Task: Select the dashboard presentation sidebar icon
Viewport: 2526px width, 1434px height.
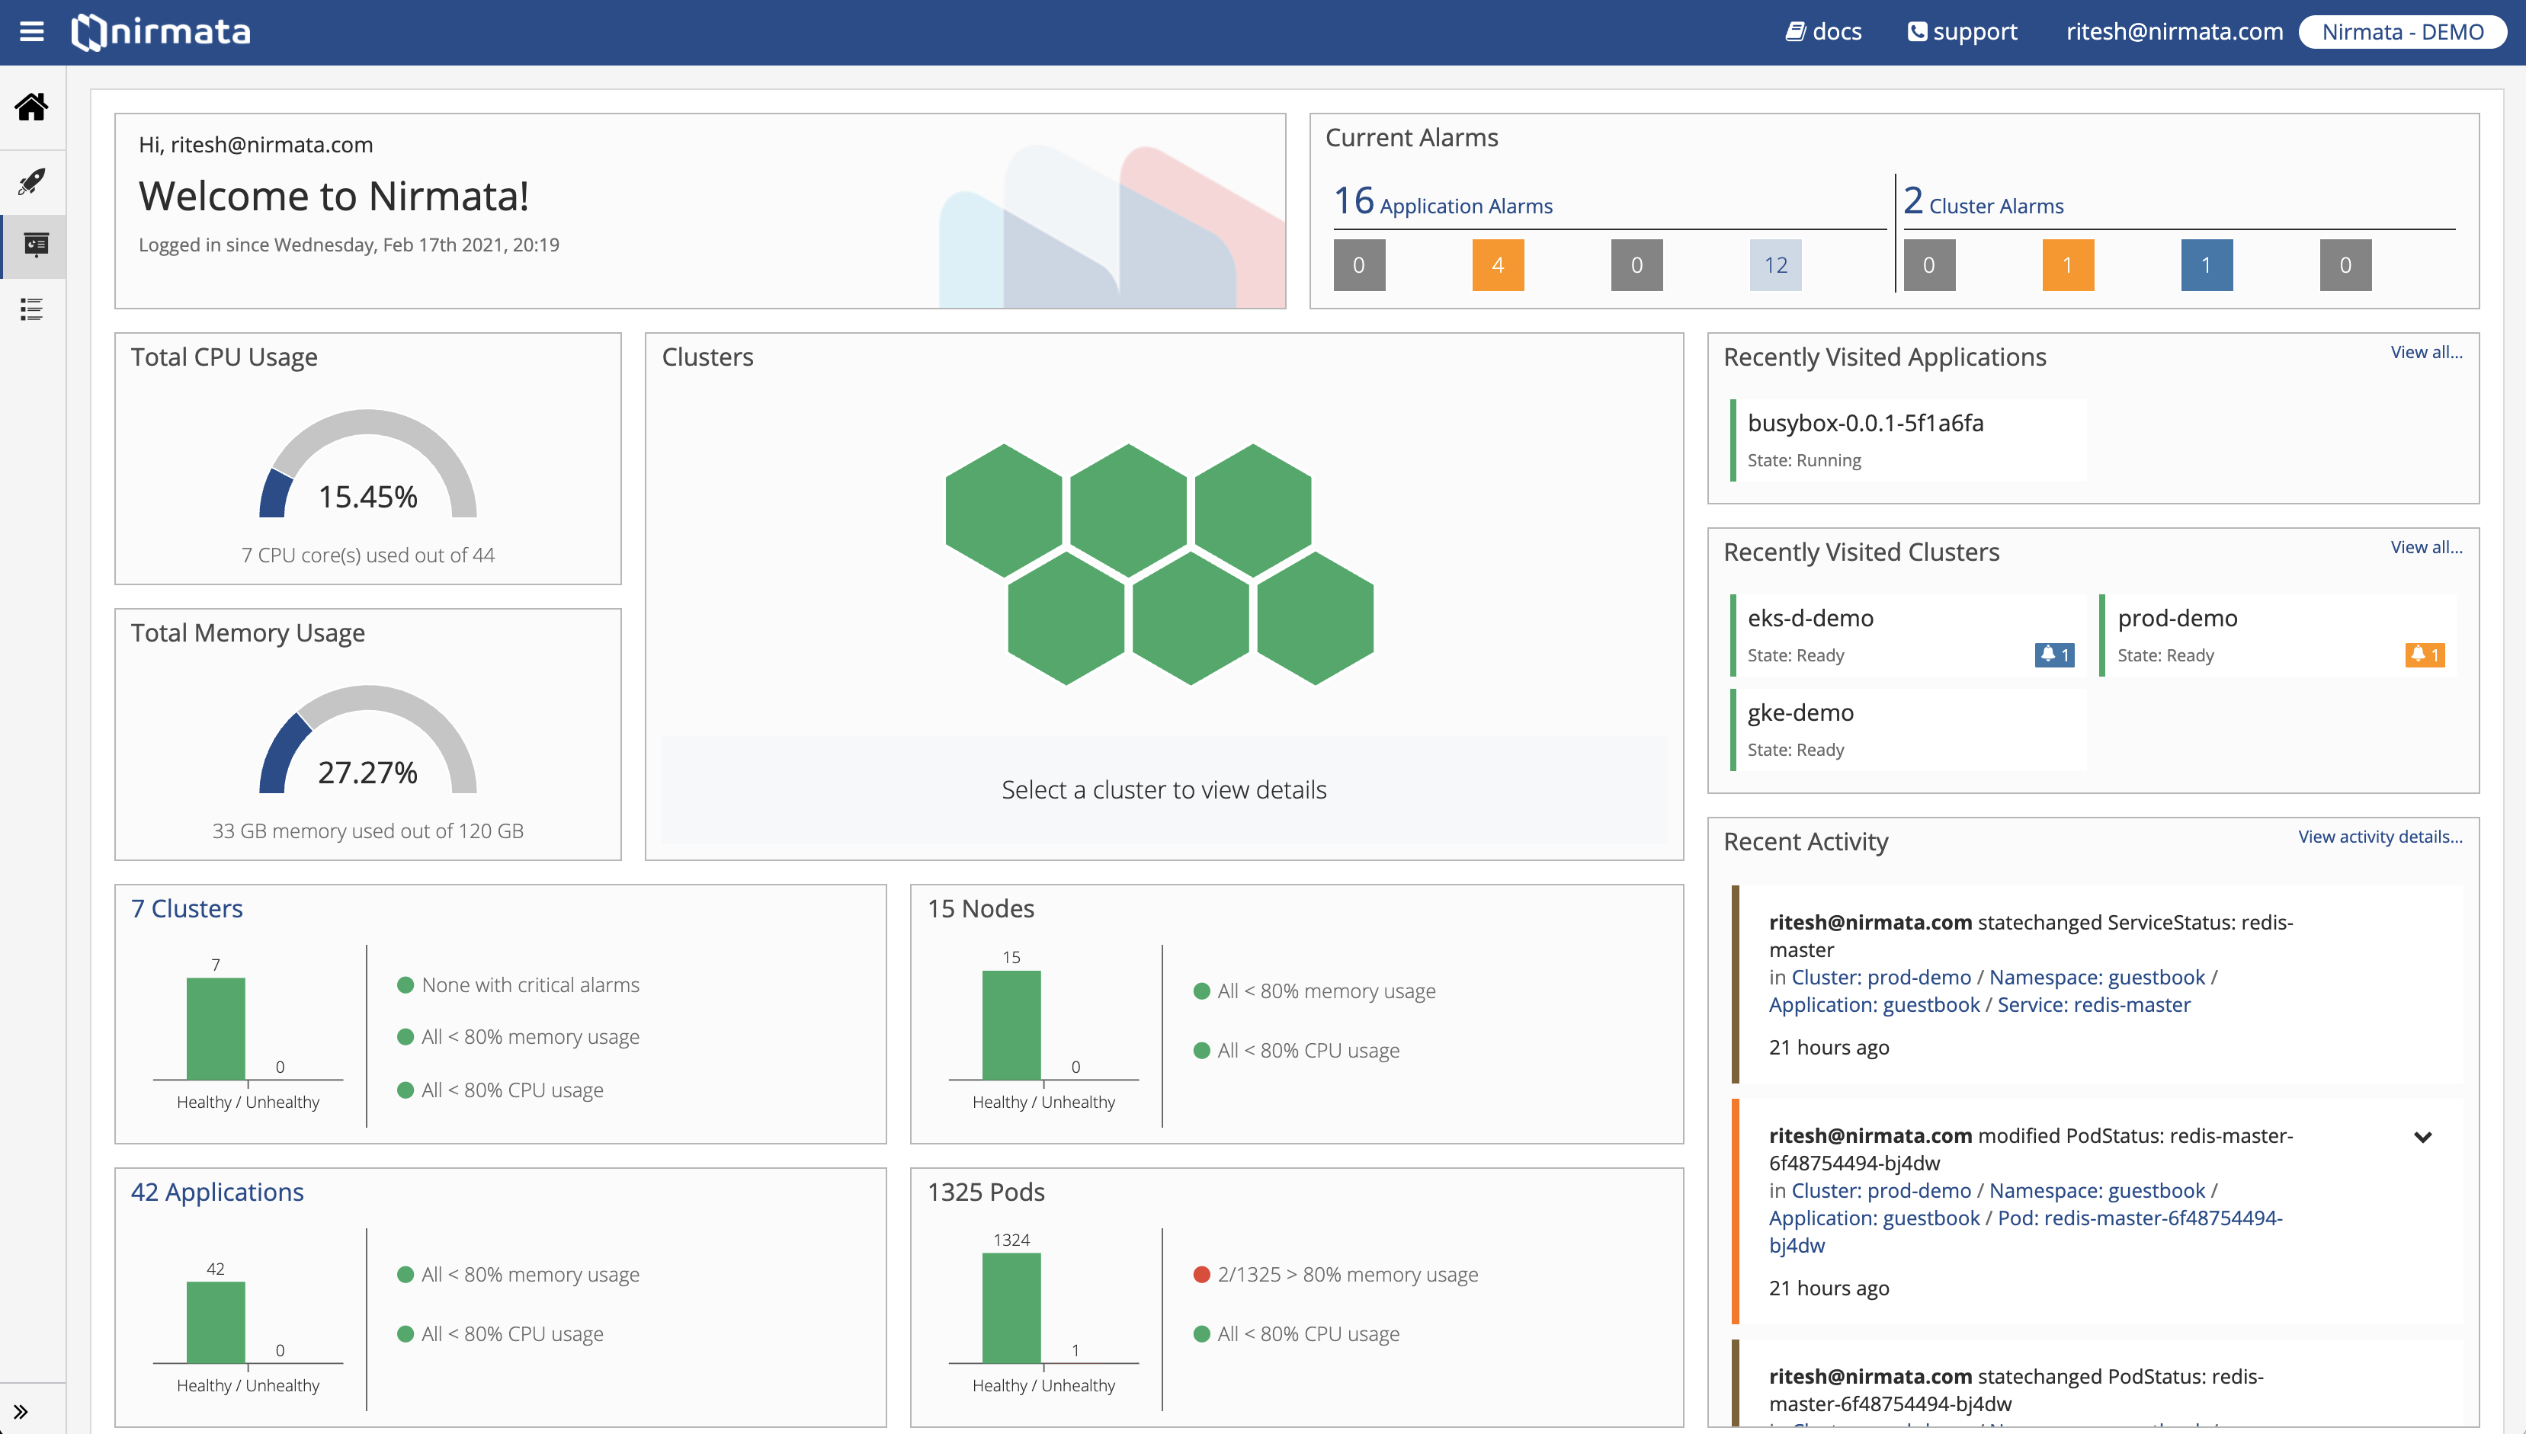Action: (36, 245)
